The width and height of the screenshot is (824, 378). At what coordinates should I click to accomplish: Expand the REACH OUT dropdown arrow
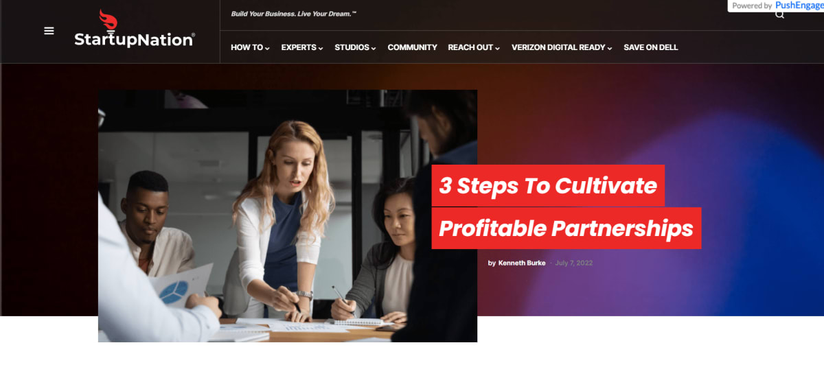click(x=497, y=48)
